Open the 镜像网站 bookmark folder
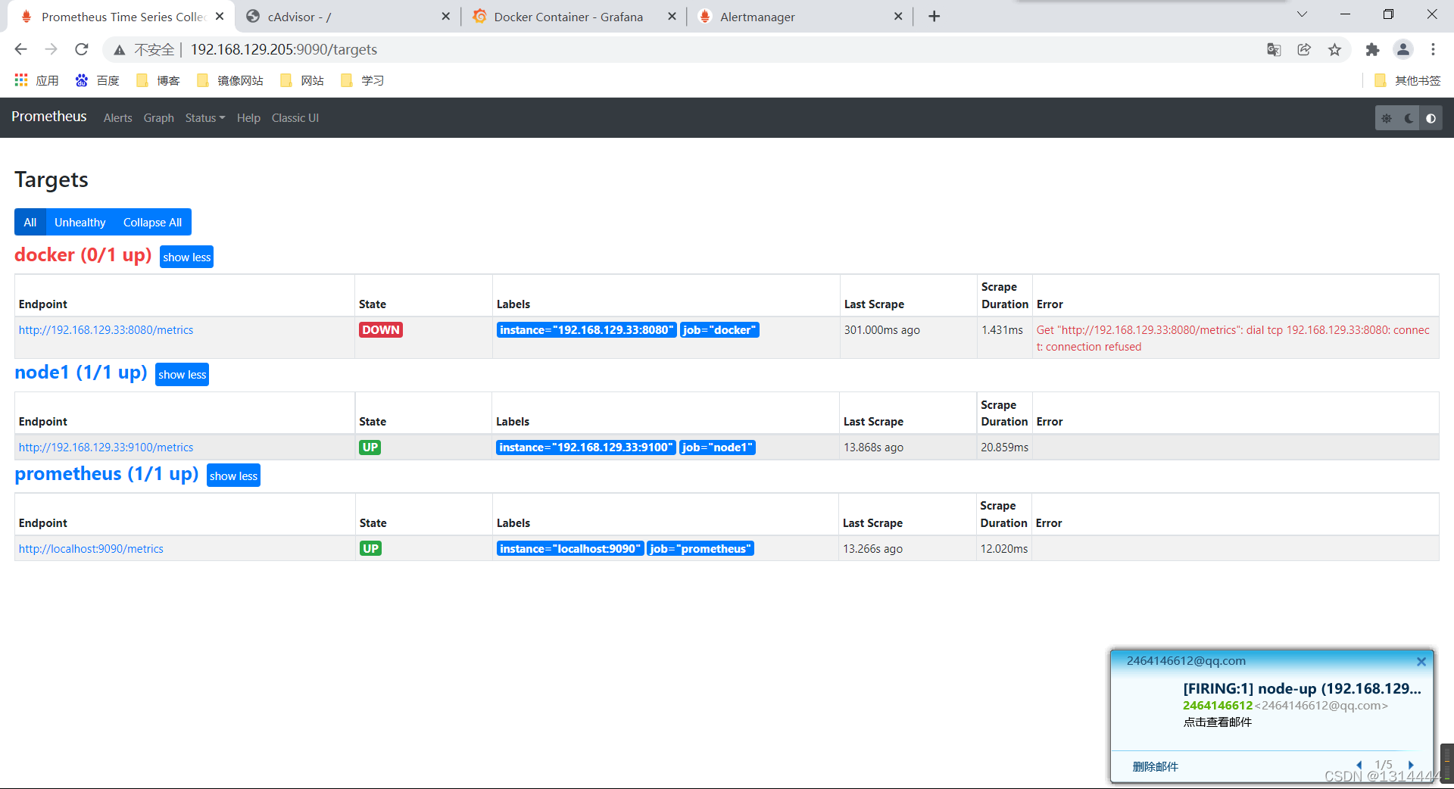 [229, 80]
